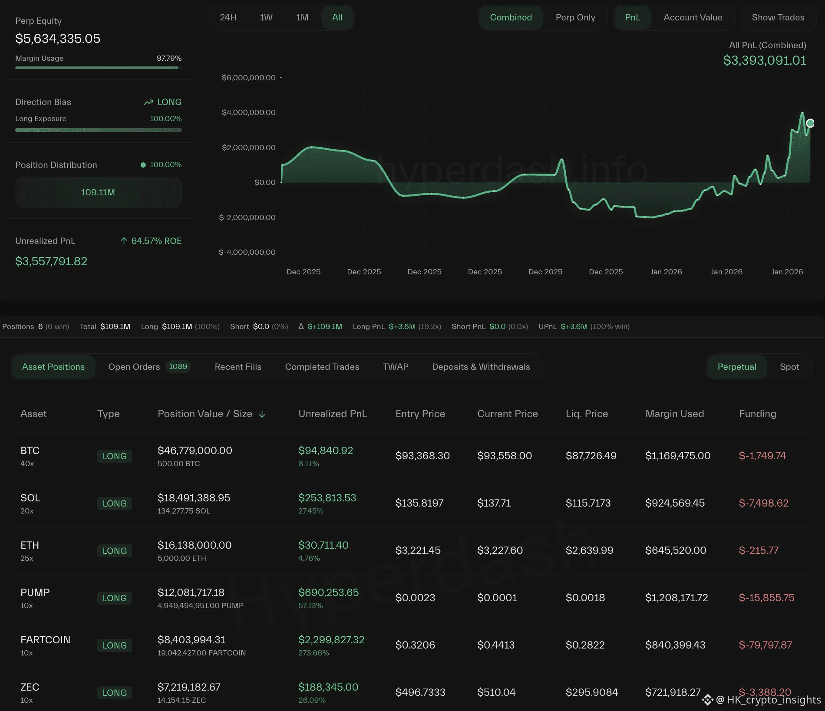Select the 24H time range

click(x=228, y=17)
